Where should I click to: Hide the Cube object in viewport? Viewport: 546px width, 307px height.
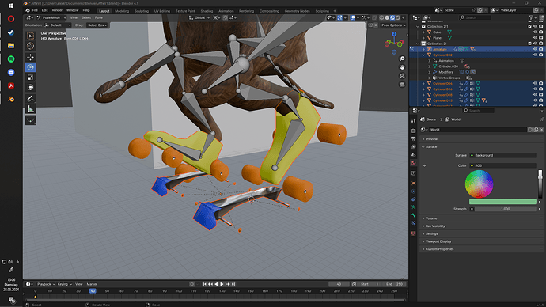[x=535, y=32]
